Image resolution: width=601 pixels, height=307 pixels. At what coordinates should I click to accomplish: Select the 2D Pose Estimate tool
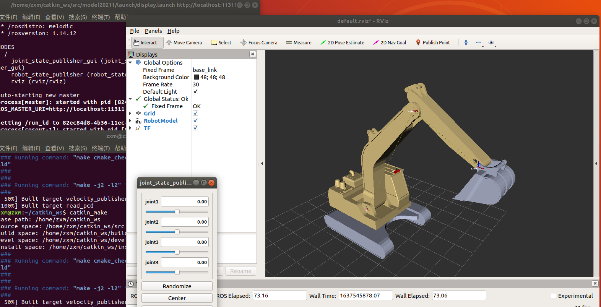pos(342,42)
